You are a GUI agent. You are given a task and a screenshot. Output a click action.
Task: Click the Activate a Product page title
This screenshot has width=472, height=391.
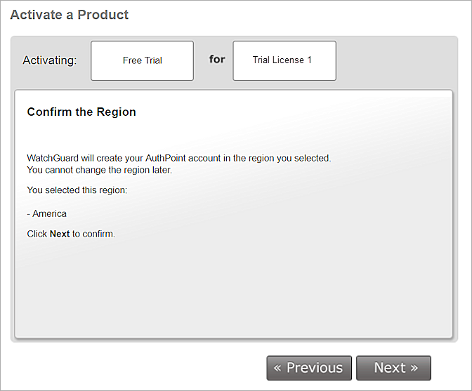click(69, 15)
